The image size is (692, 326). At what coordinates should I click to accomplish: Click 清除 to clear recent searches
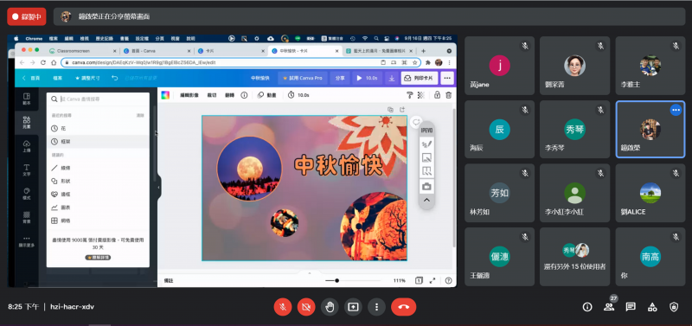click(140, 116)
